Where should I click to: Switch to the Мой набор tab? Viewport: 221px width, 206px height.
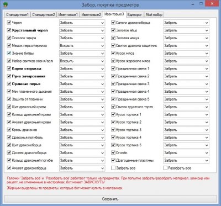pyautogui.click(x=154, y=15)
